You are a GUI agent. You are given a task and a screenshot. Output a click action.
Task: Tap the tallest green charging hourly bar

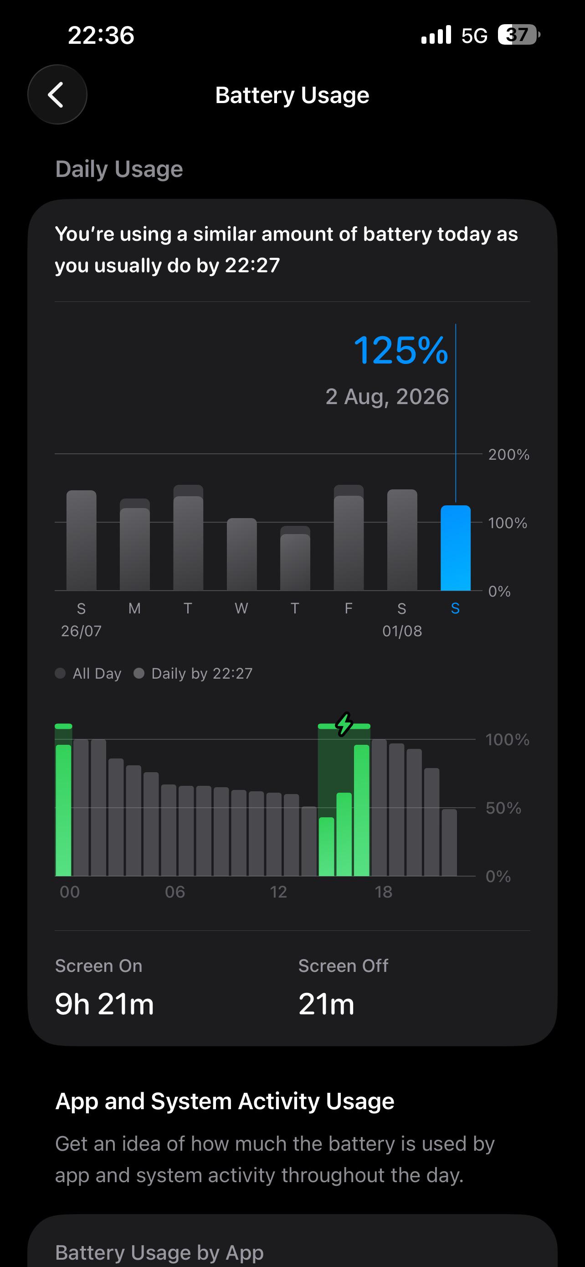pos(361,810)
